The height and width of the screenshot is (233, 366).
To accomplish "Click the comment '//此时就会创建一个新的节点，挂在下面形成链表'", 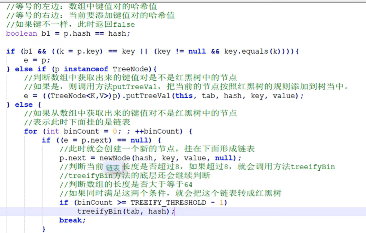I will (157, 149).
